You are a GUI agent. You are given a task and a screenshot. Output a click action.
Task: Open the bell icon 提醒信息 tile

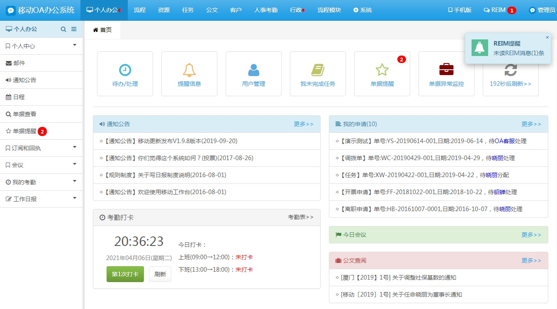189,70
